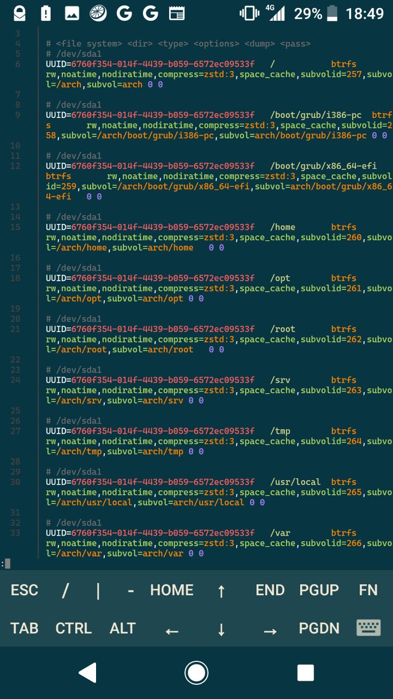Tap the Android recent apps button
The image size is (393, 699).
(x=305, y=673)
